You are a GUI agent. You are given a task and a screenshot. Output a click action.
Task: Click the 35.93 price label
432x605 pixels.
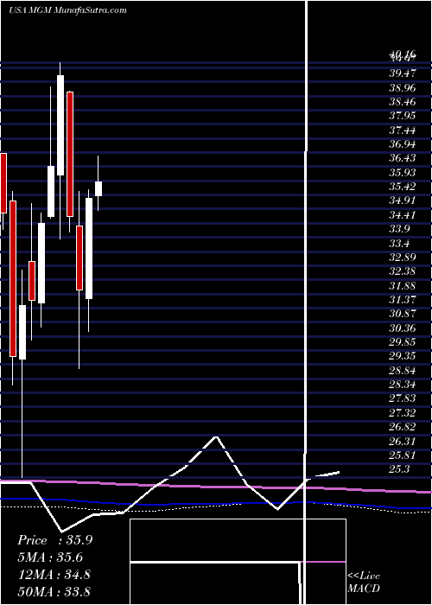coord(403,173)
